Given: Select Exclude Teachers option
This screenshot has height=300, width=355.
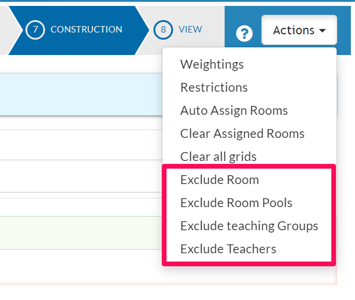Looking at the screenshot, I should pyautogui.click(x=228, y=249).
